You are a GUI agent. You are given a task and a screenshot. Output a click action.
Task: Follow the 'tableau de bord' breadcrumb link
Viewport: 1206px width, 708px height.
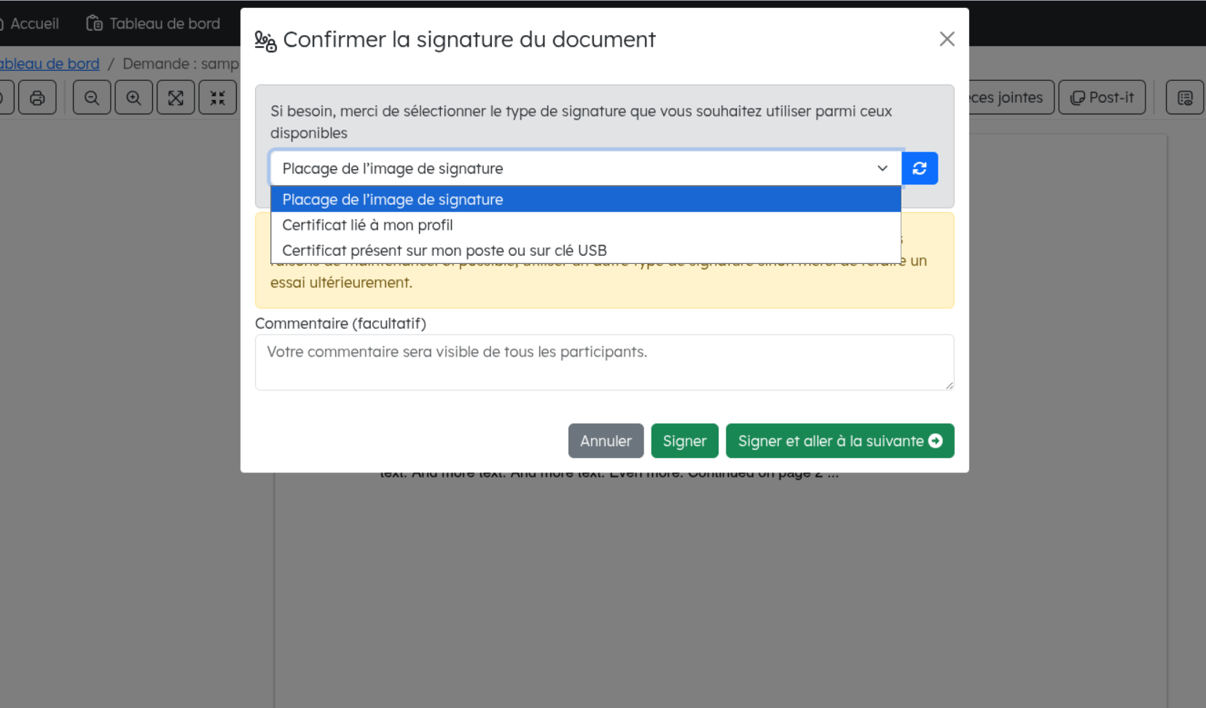tap(50, 64)
